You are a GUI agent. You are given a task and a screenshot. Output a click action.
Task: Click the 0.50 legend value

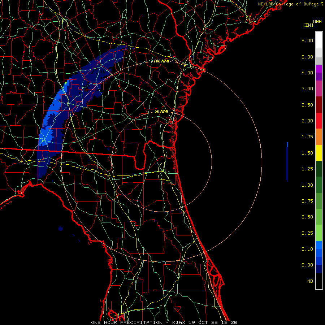(307, 217)
